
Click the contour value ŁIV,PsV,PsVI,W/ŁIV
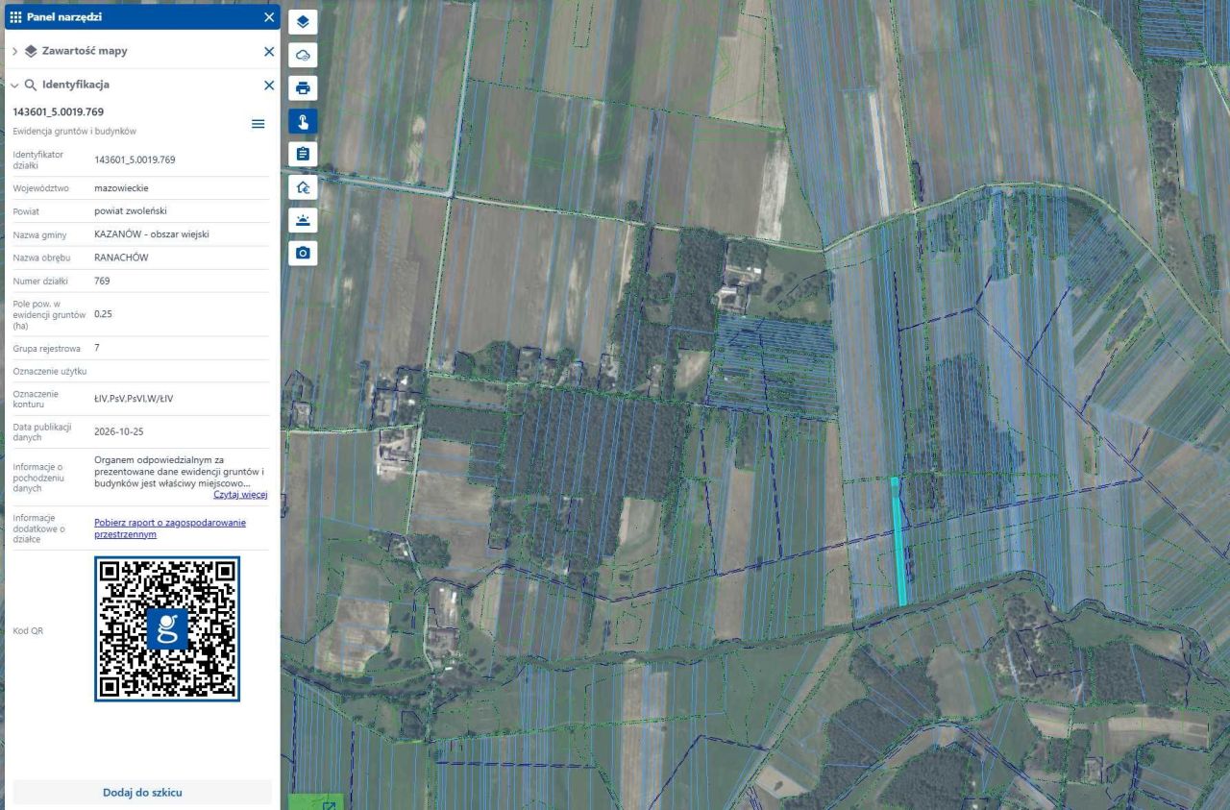click(134, 398)
